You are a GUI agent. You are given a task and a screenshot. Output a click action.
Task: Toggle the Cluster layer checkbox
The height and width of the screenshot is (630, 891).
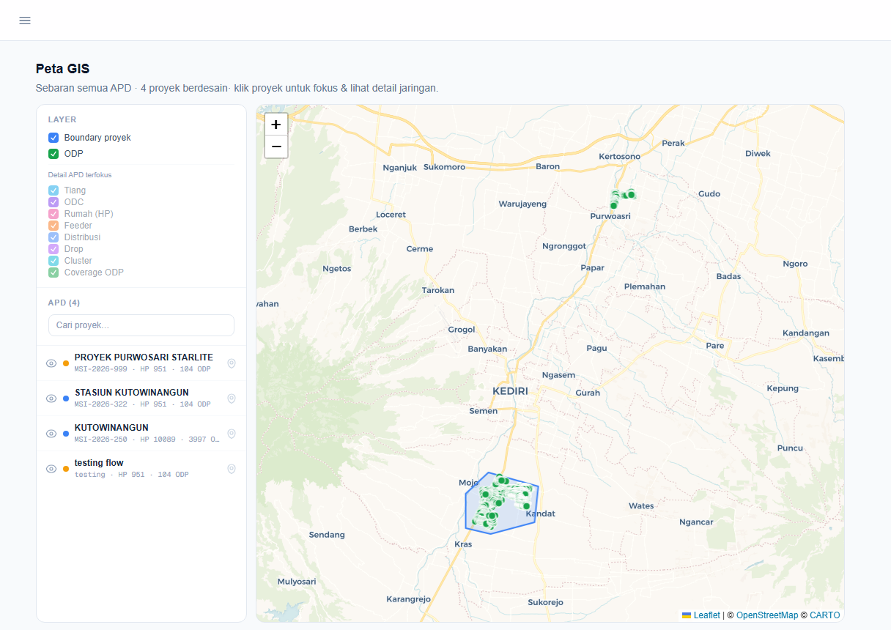53,261
